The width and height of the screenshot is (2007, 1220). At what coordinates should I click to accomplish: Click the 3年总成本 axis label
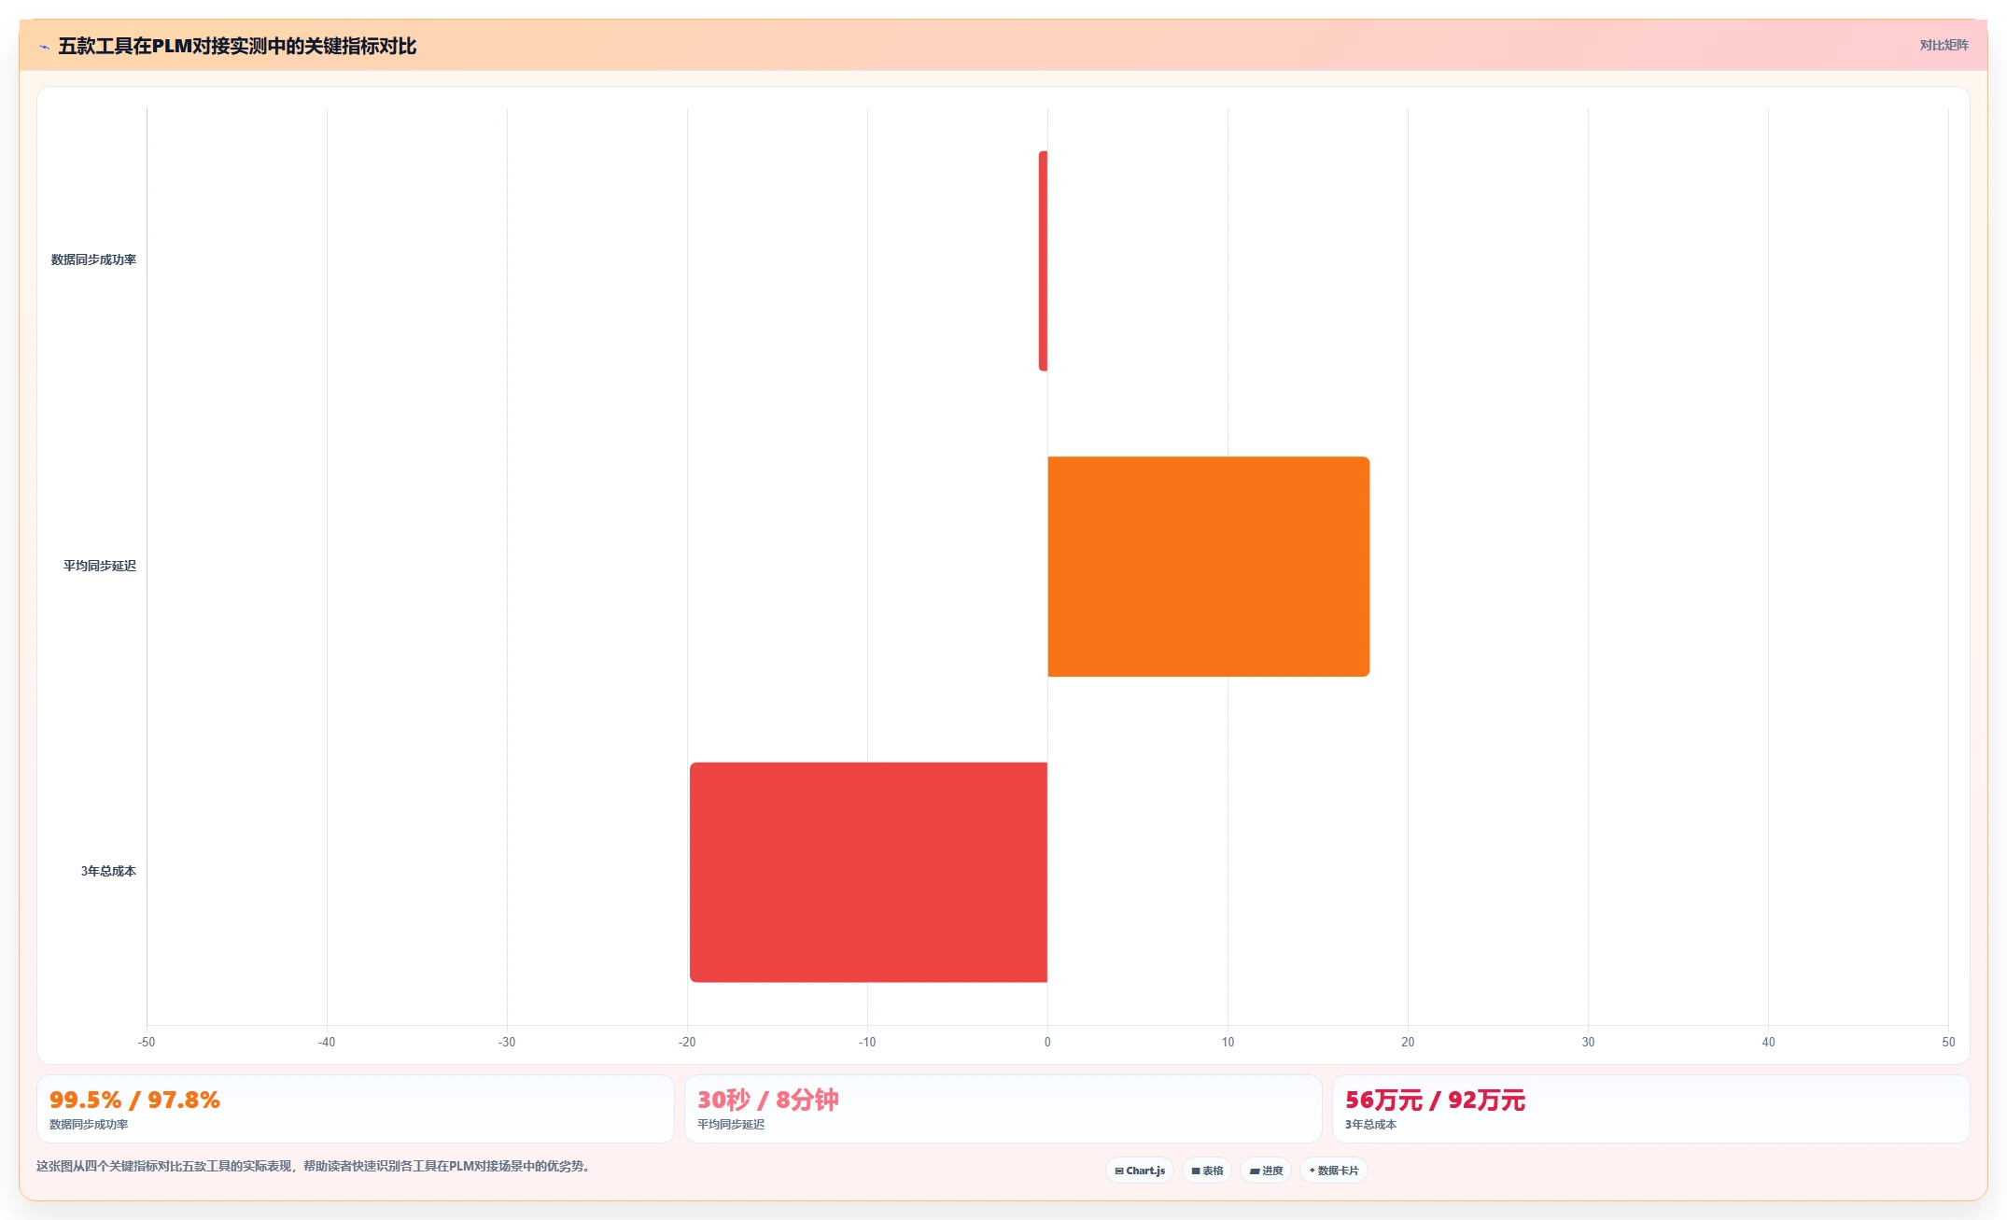108,871
